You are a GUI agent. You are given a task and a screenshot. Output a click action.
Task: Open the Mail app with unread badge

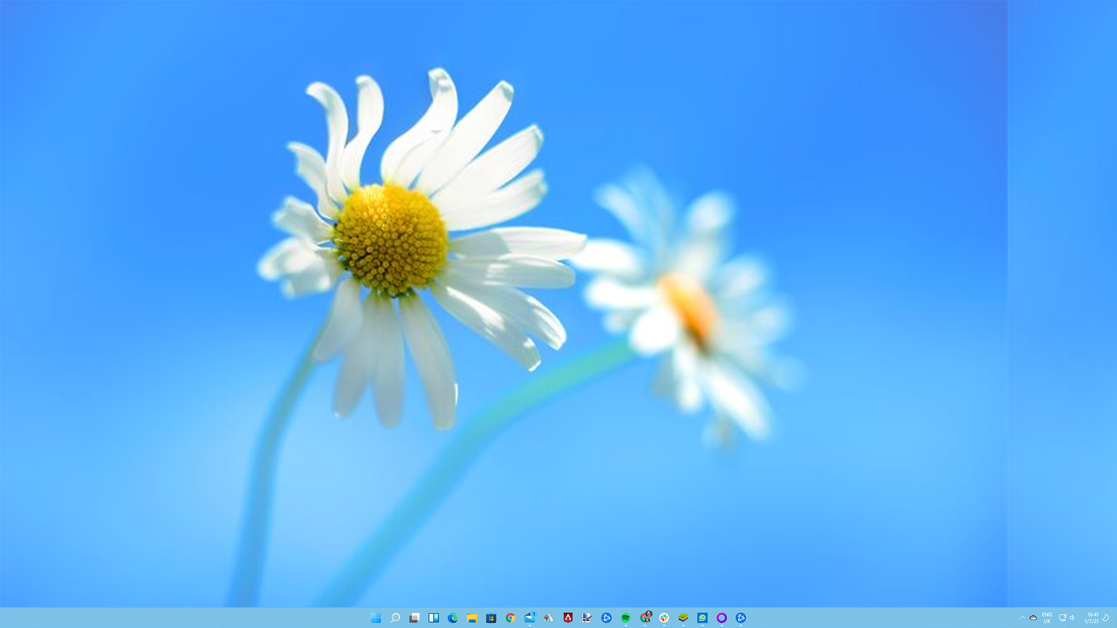(529, 618)
